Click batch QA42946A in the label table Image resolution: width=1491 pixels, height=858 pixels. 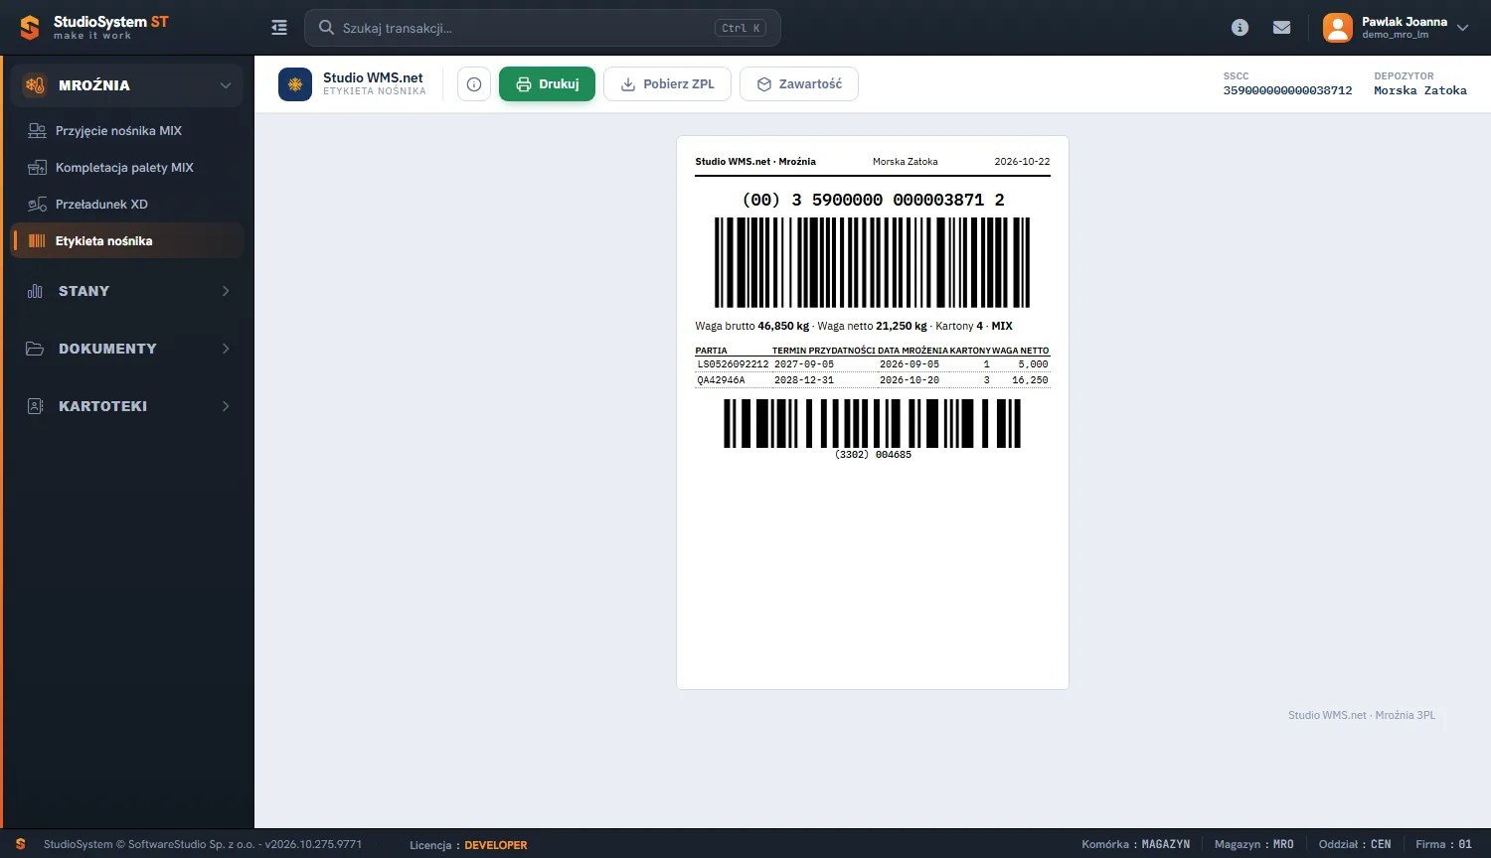click(721, 380)
